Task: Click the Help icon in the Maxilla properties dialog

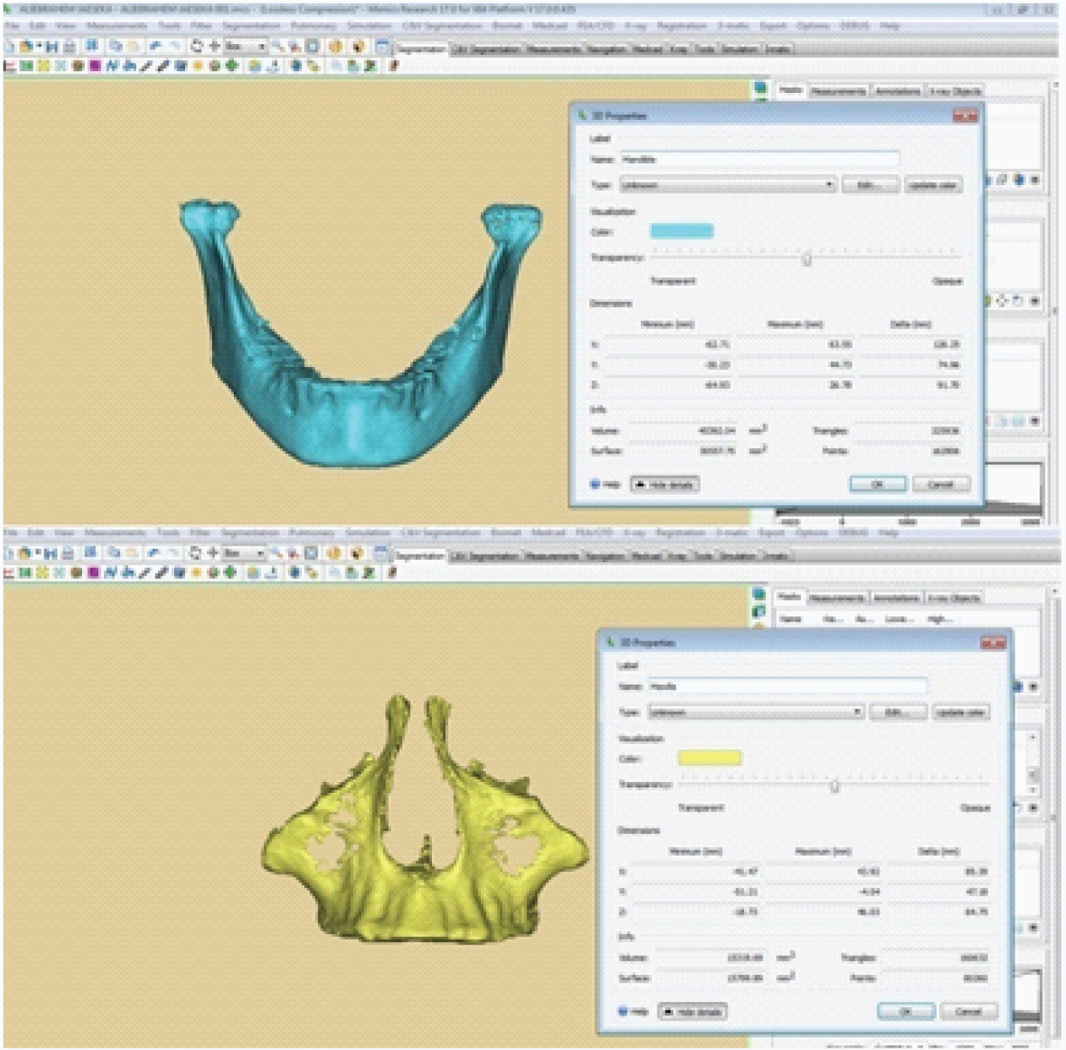Action: [x=622, y=1011]
